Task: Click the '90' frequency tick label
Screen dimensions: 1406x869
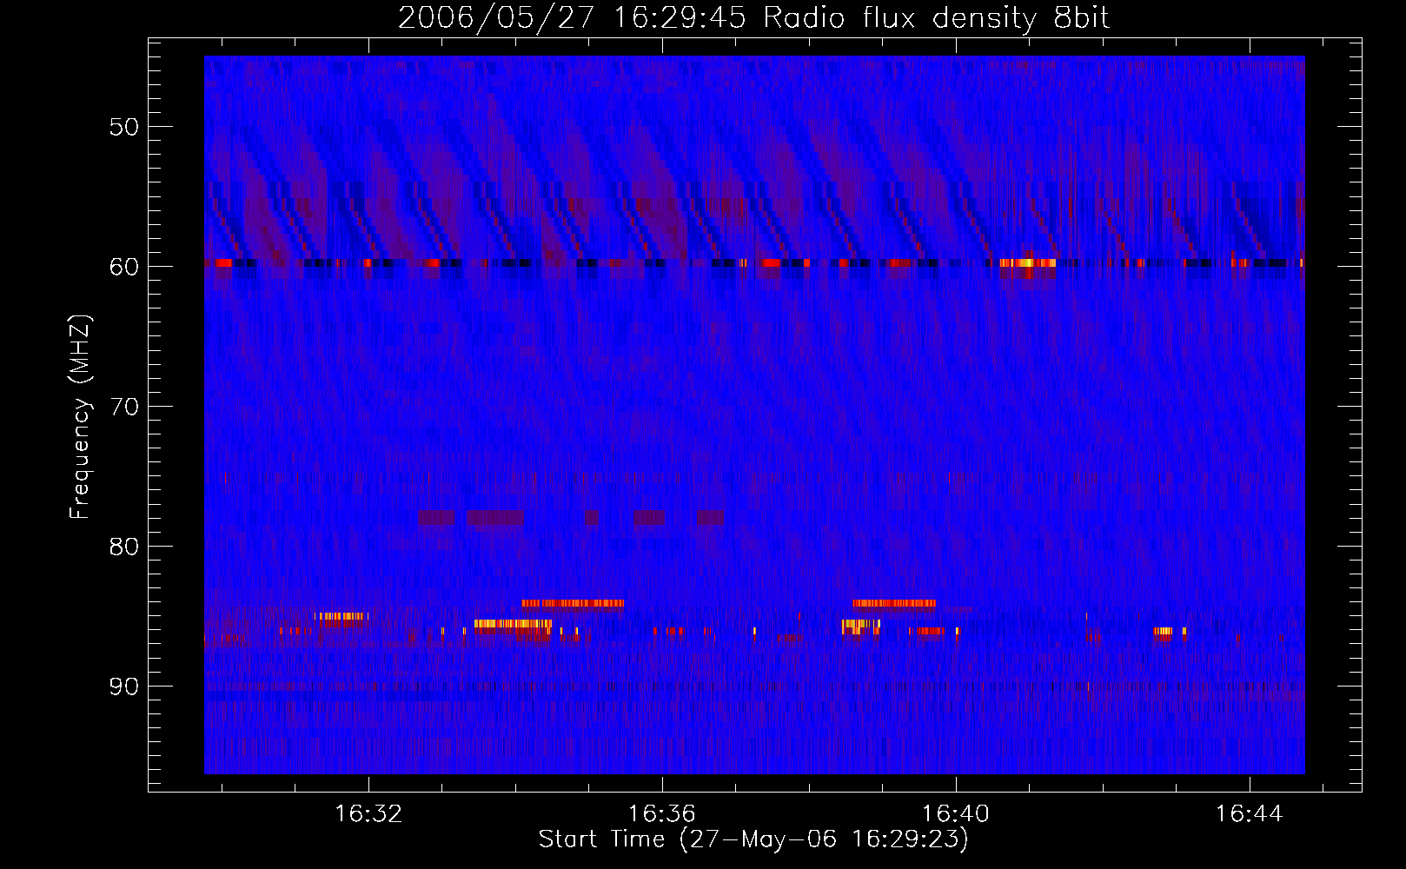Action: [x=123, y=687]
